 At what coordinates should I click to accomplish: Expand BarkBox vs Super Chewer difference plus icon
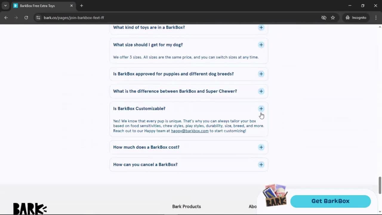[261, 91]
